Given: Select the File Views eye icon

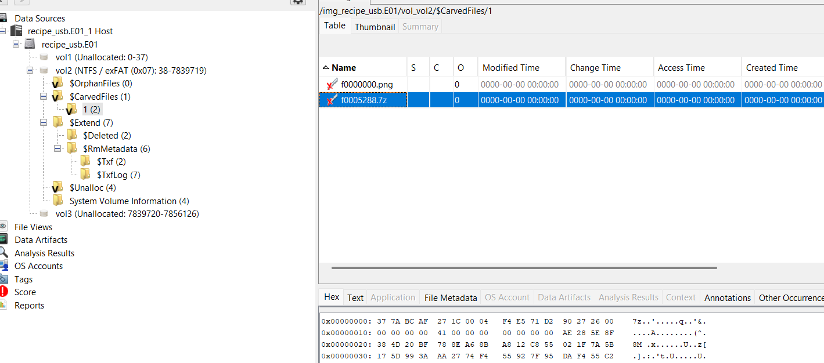Looking at the screenshot, I should (4, 227).
